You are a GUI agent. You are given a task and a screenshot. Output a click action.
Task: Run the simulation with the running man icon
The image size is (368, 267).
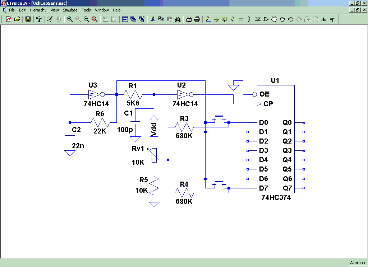point(50,19)
